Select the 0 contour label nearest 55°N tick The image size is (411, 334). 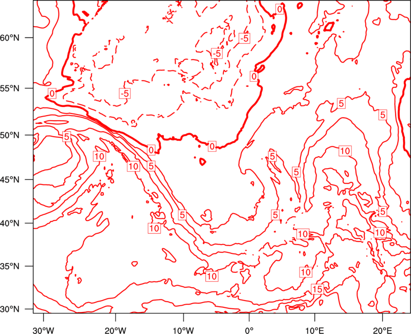(52, 93)
